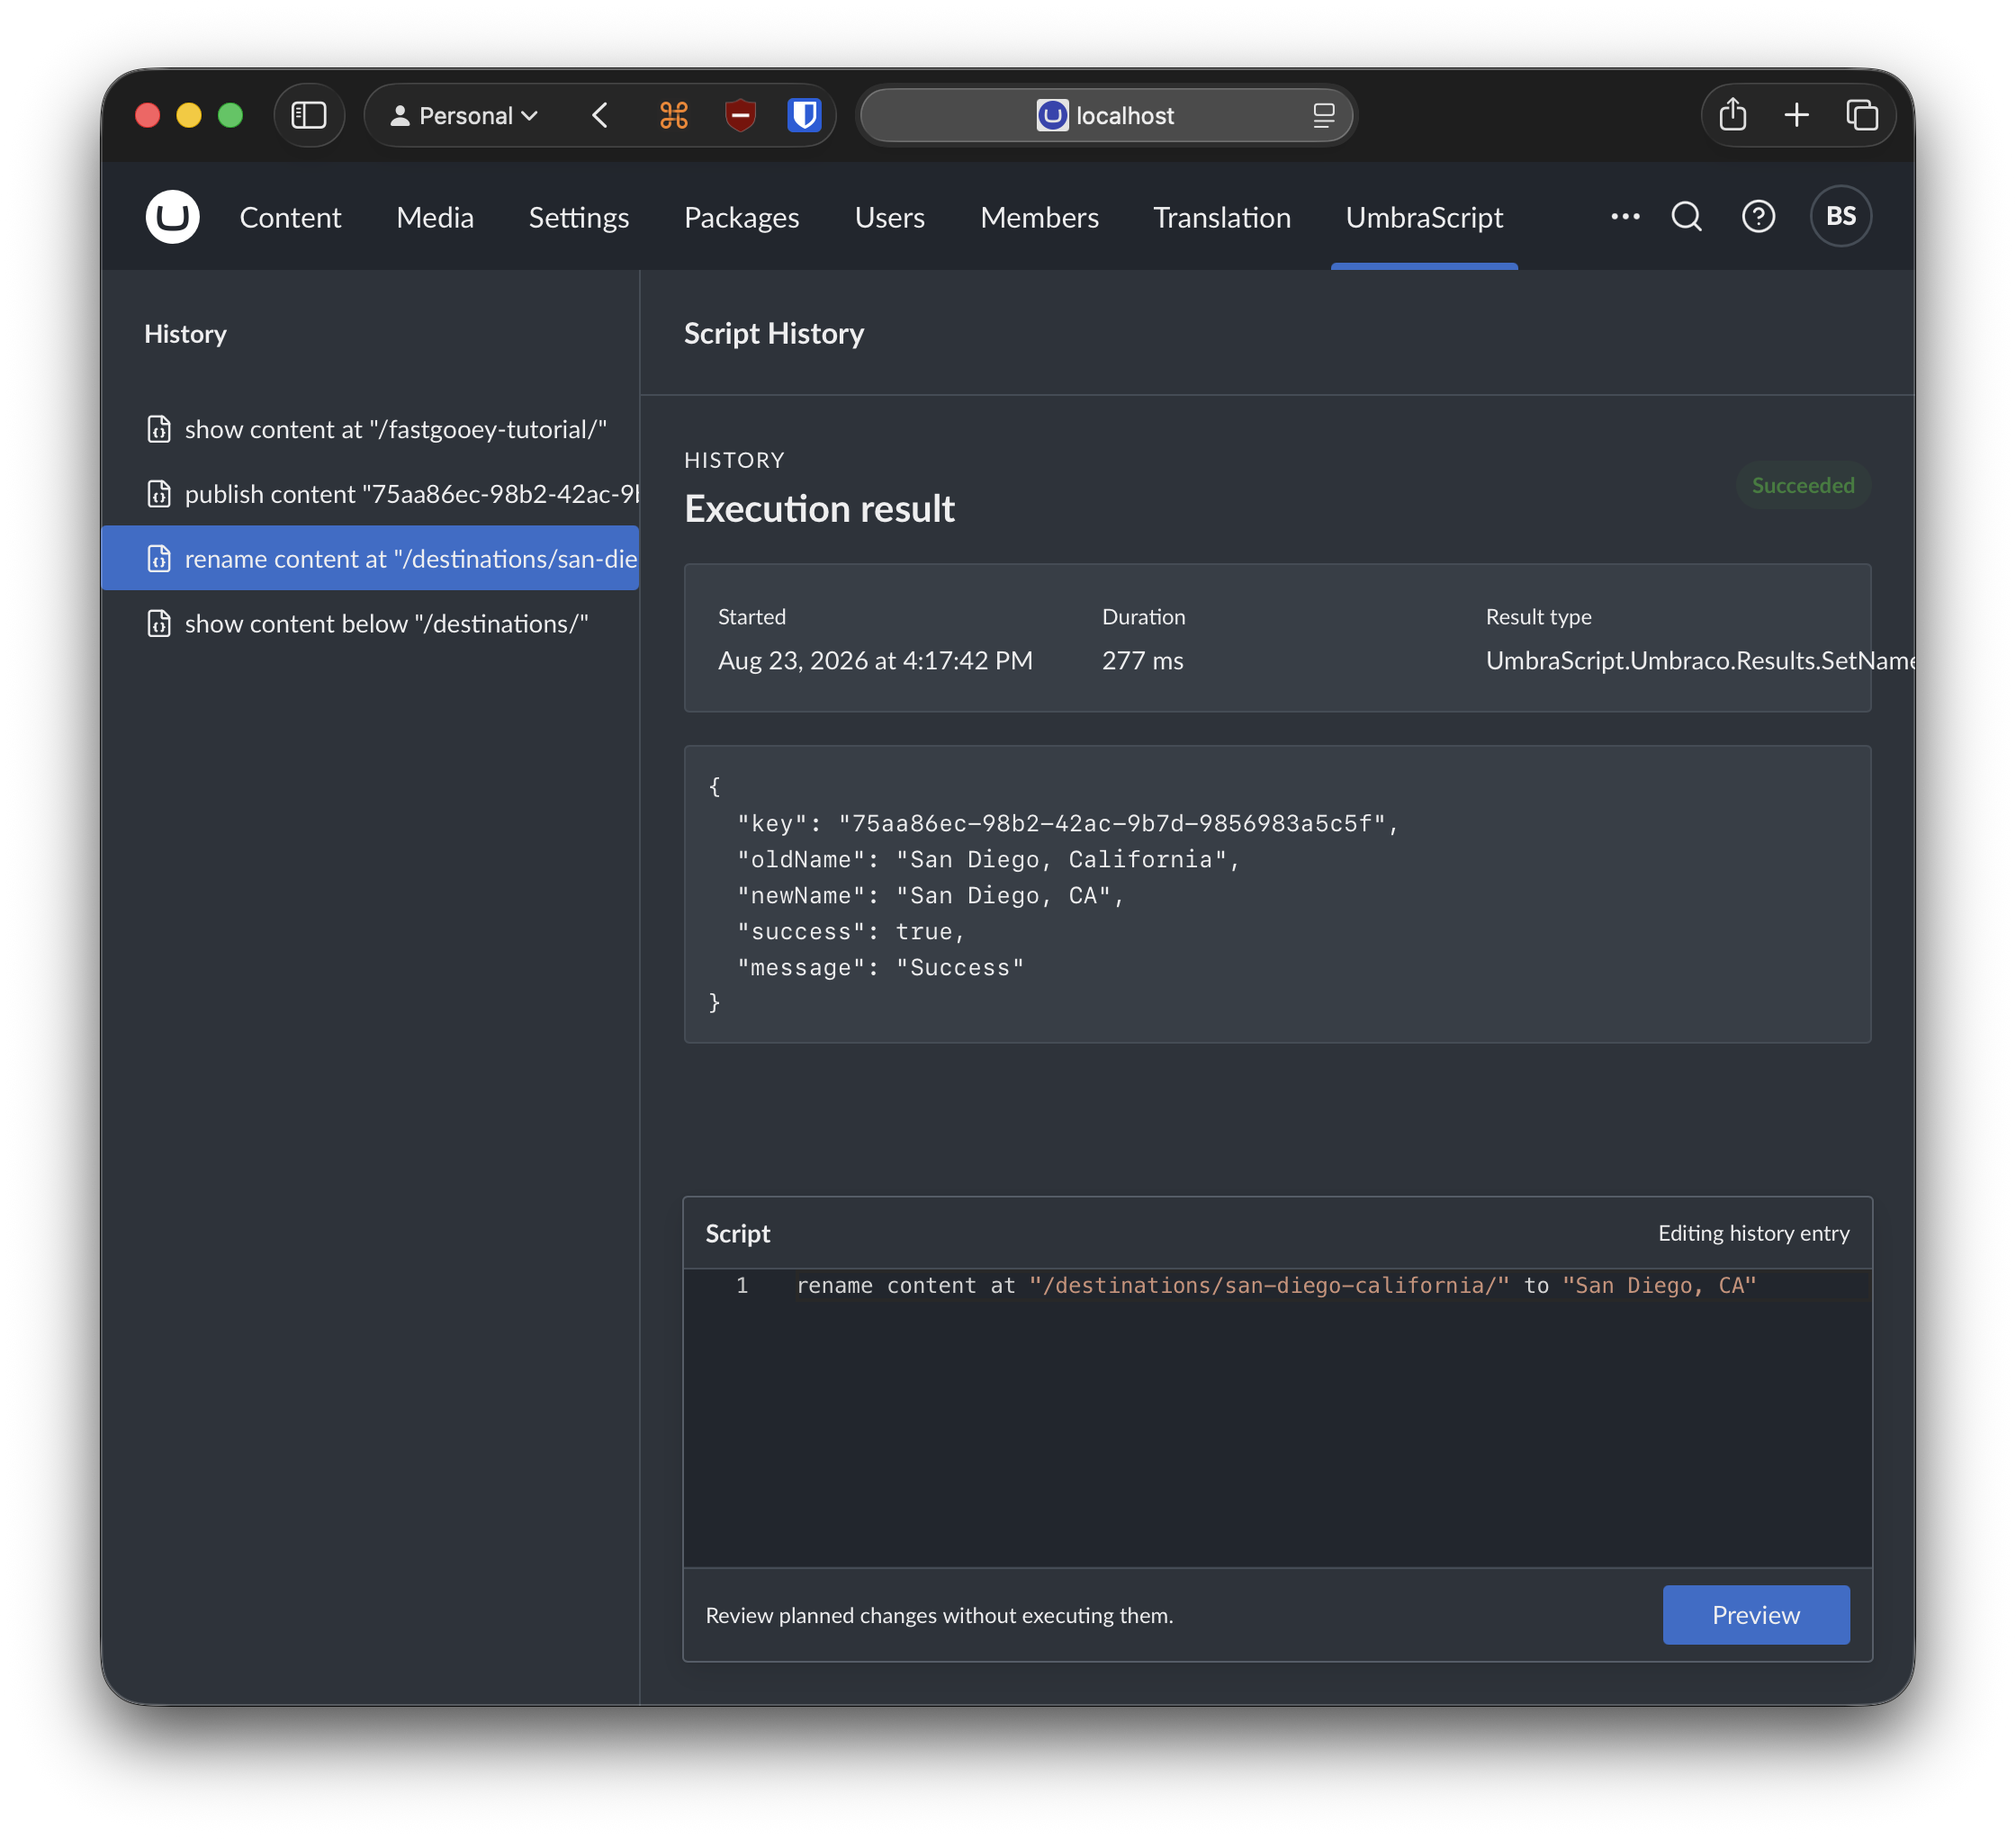The width and height of the screenshot is (2016, 1839).
Task: Open the Media section
Action: (x=435, y=217)
